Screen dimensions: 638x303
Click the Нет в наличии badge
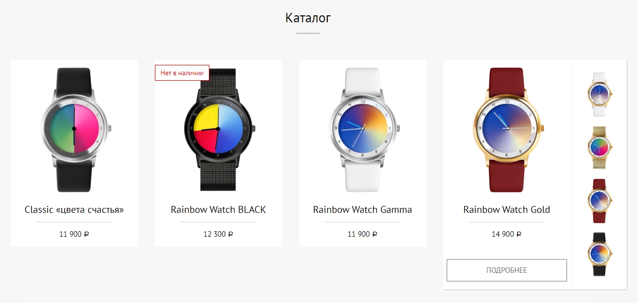tap(182, 73)
